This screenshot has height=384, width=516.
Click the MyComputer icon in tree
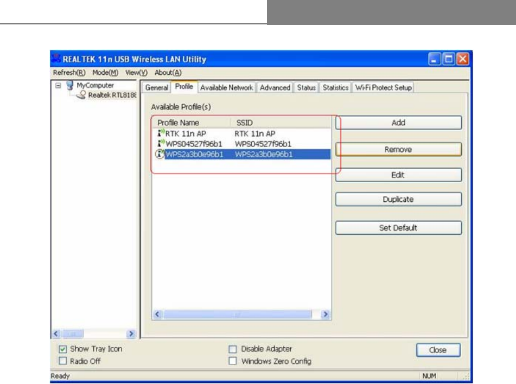[x=69, y=85]
